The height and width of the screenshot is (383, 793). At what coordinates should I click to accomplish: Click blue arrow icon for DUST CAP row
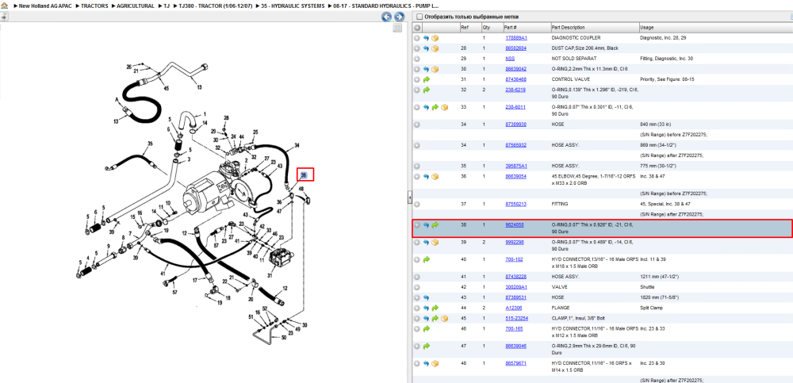[x=427, y=48]
